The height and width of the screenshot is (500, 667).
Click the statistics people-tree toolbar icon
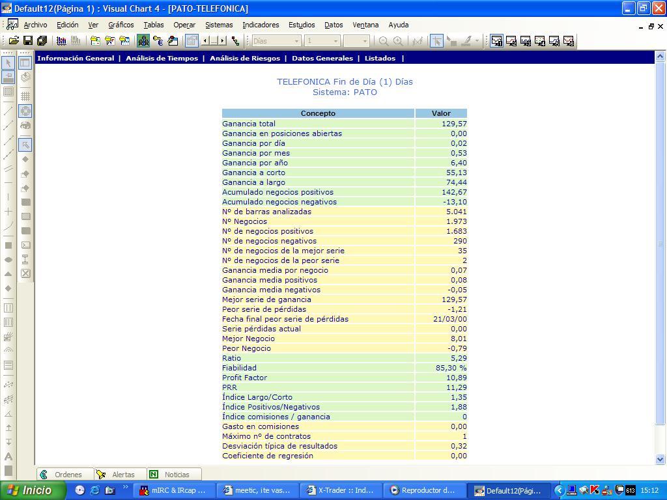click(x=143, y=41)
